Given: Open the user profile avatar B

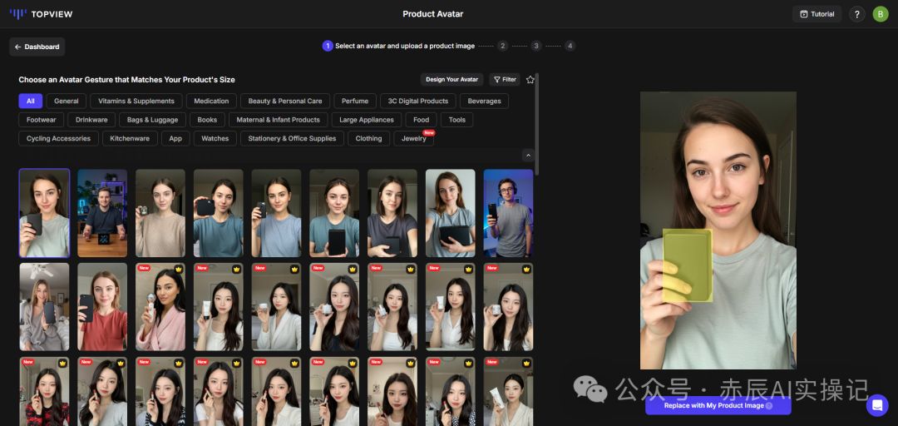Looking at the screenshot, I should click(881, 14).
